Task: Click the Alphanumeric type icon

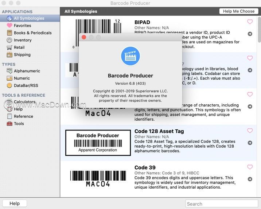Action: pyautogui.click(x=9, y=71)
